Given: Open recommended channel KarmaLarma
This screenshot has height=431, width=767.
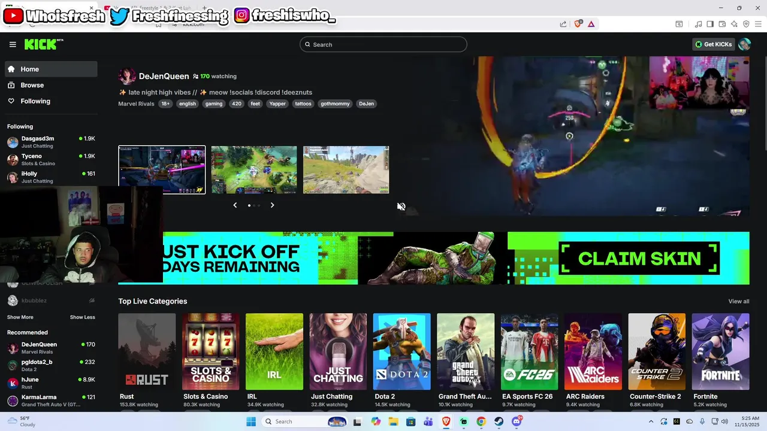Looking at the screenshot, I should [51, 400].
